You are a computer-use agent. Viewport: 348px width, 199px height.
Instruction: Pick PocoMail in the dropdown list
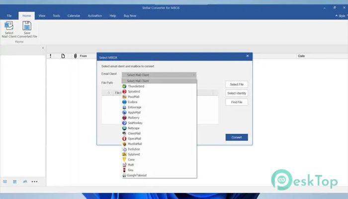point(159,97)
